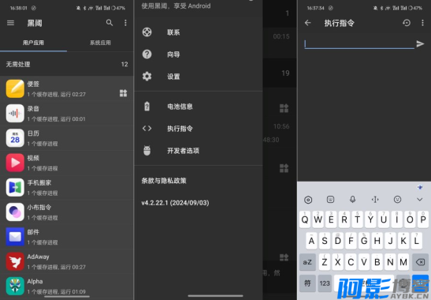This screenshot has width=431, height=300.
Task: Switch to the 系统应用 tab
Action: point(100,43)
